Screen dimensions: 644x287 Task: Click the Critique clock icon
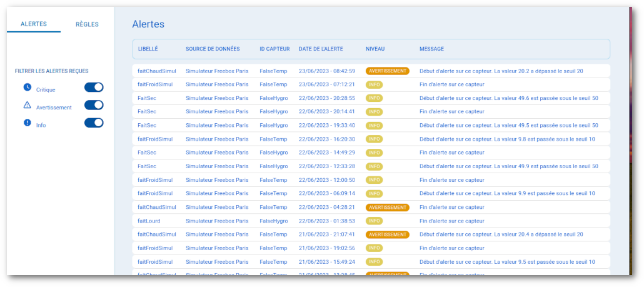(x=27, y=87)
